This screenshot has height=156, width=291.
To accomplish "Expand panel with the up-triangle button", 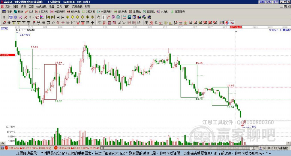I will 3,143.
